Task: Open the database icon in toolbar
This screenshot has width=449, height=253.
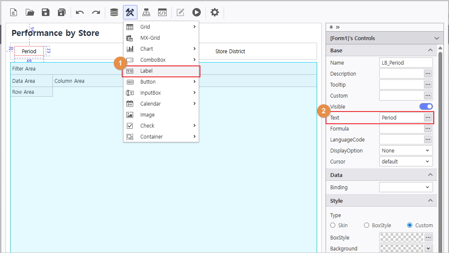Action: 114,12
